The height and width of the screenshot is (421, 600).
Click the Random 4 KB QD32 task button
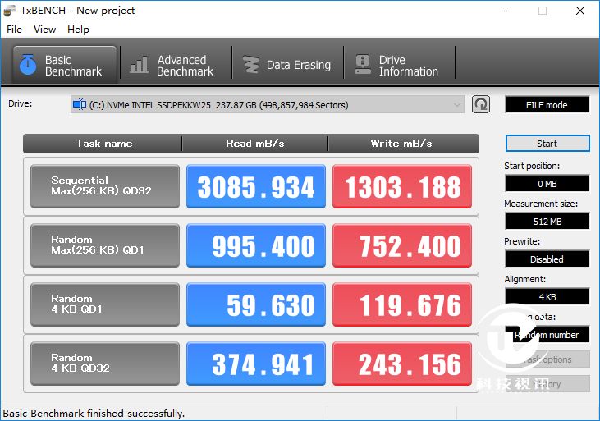(105, 364)
